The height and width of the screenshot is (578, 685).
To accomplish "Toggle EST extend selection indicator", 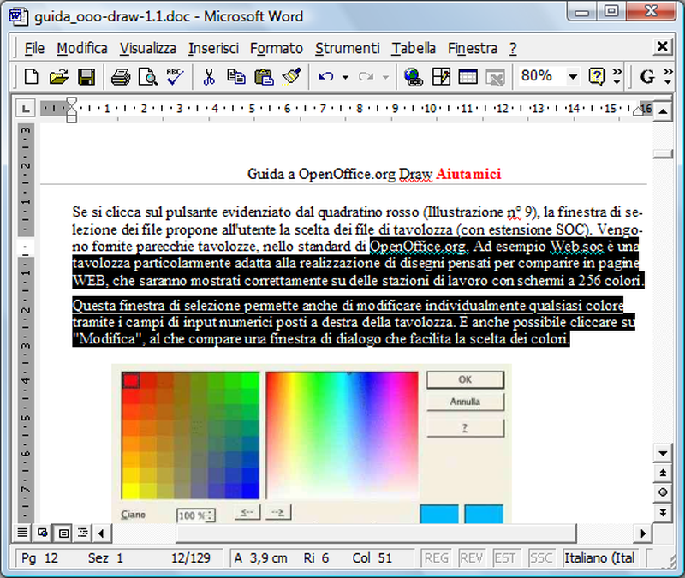I will coord(505,558).
